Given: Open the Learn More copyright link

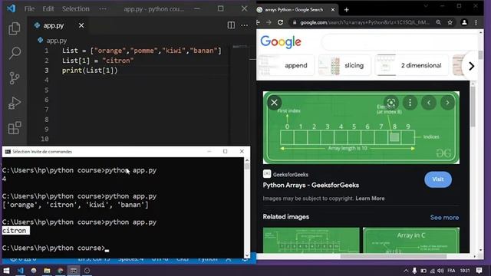Looking at the screenshot, I should pyautogui.click(x=370, y=199).
